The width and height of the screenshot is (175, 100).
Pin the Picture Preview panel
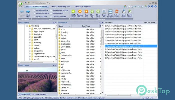[x=54, y=65]
